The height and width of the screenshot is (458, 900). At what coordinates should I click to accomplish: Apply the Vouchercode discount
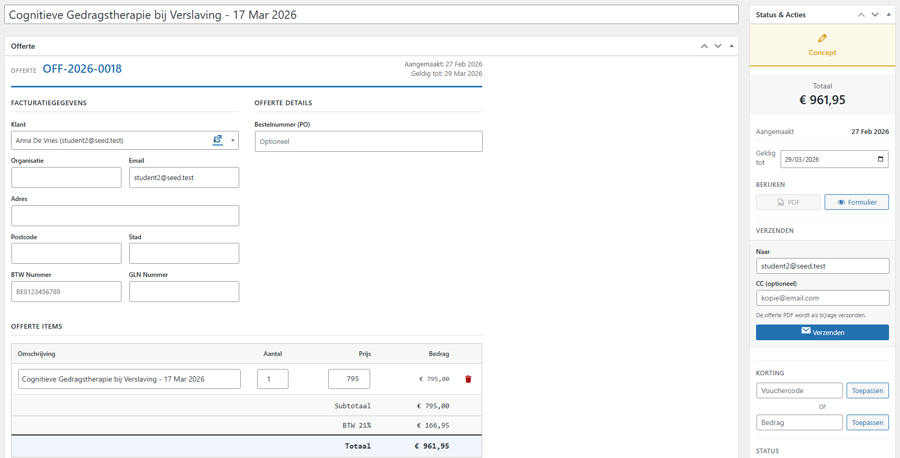867,390
